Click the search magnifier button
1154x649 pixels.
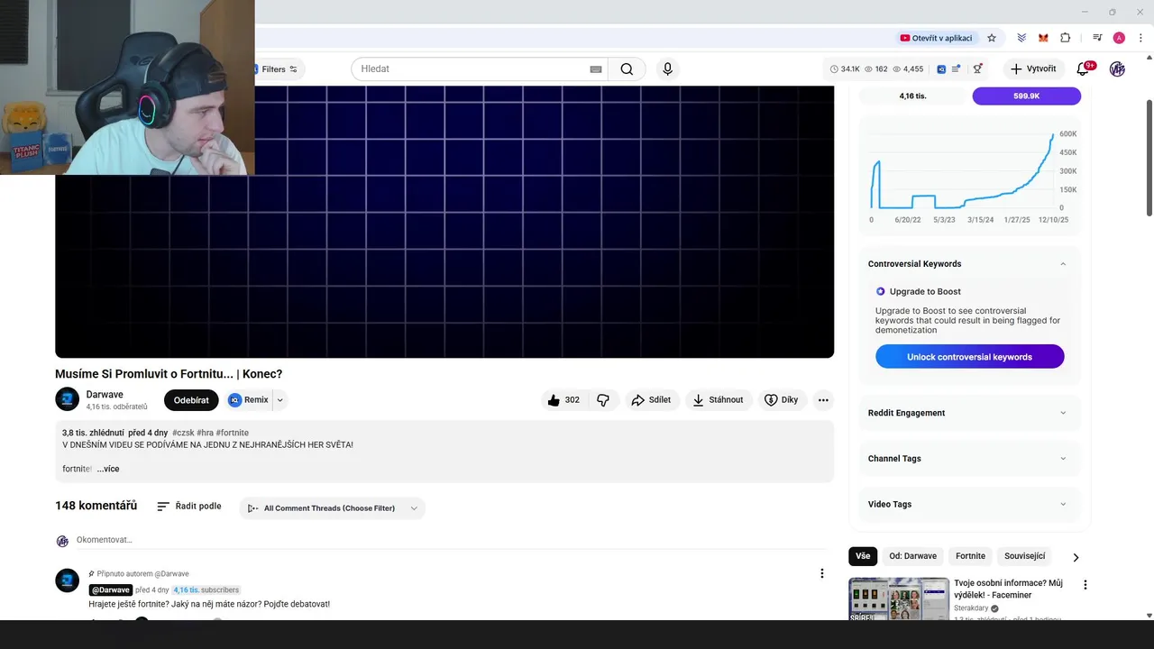coord(627,69)
